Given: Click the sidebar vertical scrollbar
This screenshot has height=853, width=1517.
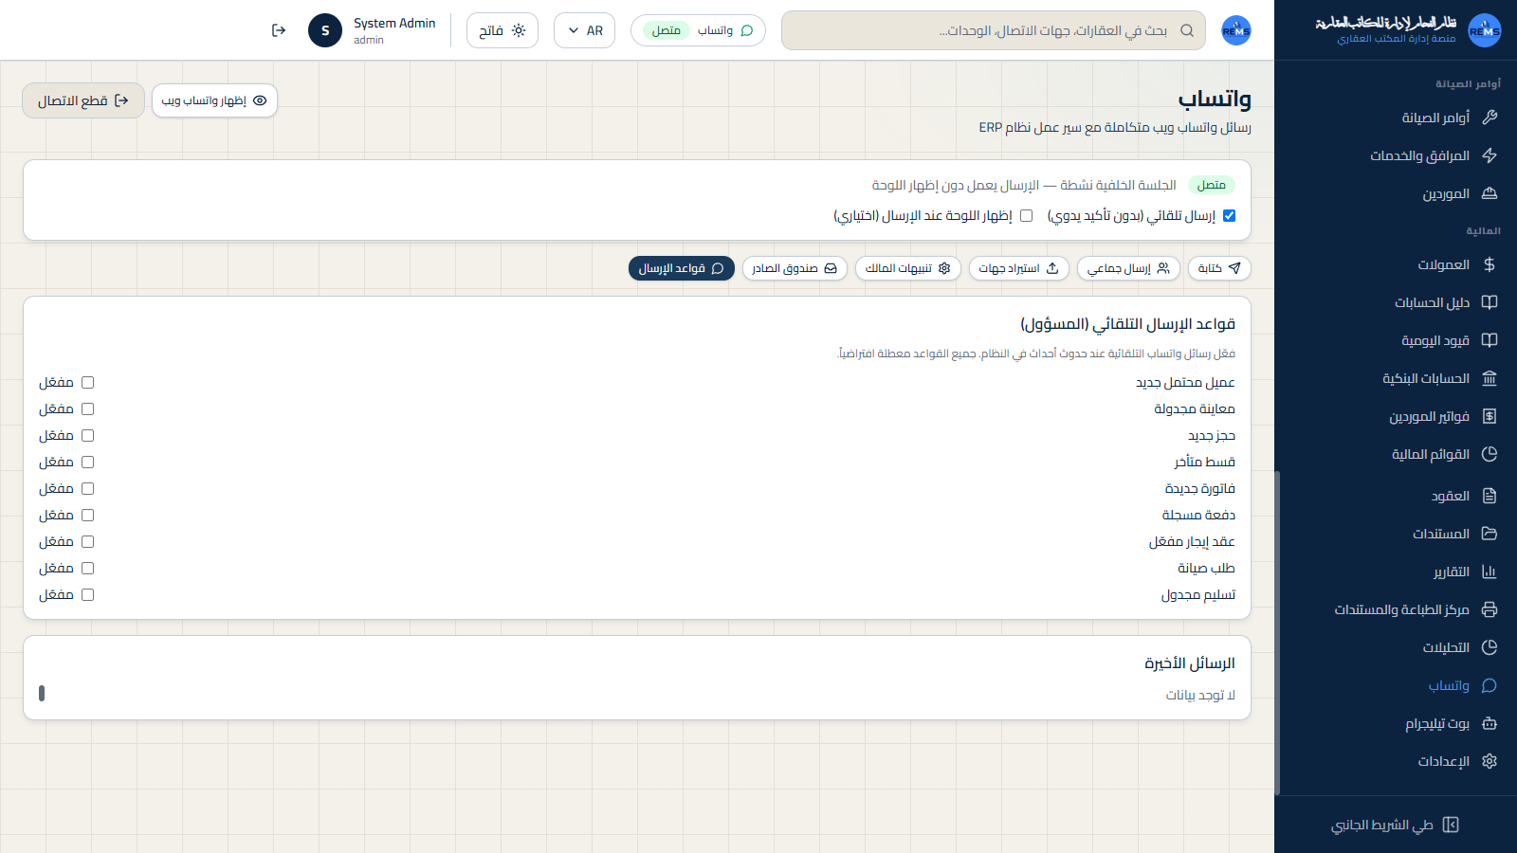Looking at the screenshot, I should tap(1277, 632).
